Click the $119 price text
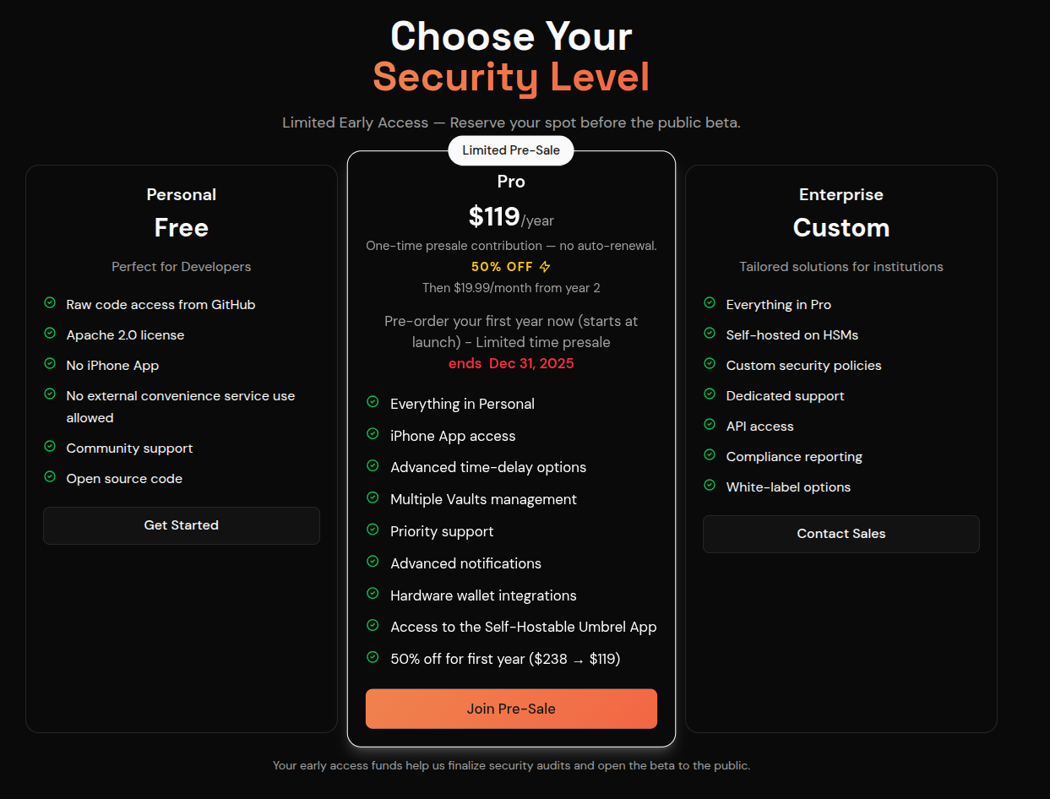Screen dimensions: 1050x799 [x=494, y=217]
